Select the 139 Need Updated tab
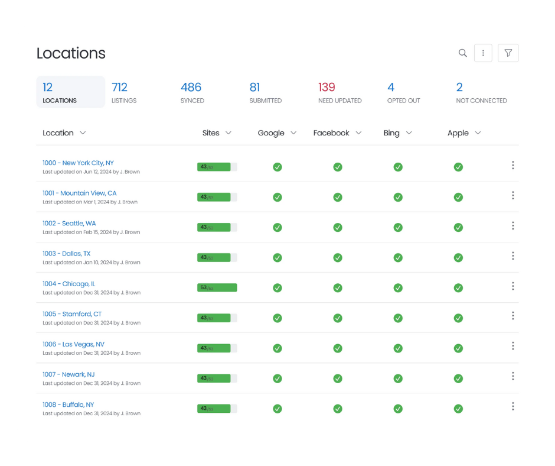Screen dimensions: 555x466 (x=339, y=92)
